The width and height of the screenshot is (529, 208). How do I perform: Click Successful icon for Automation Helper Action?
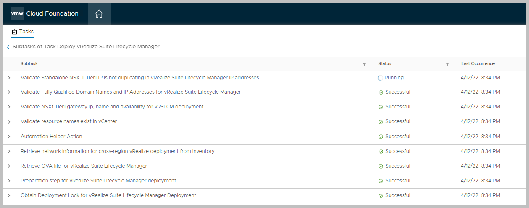pos(381,137)
